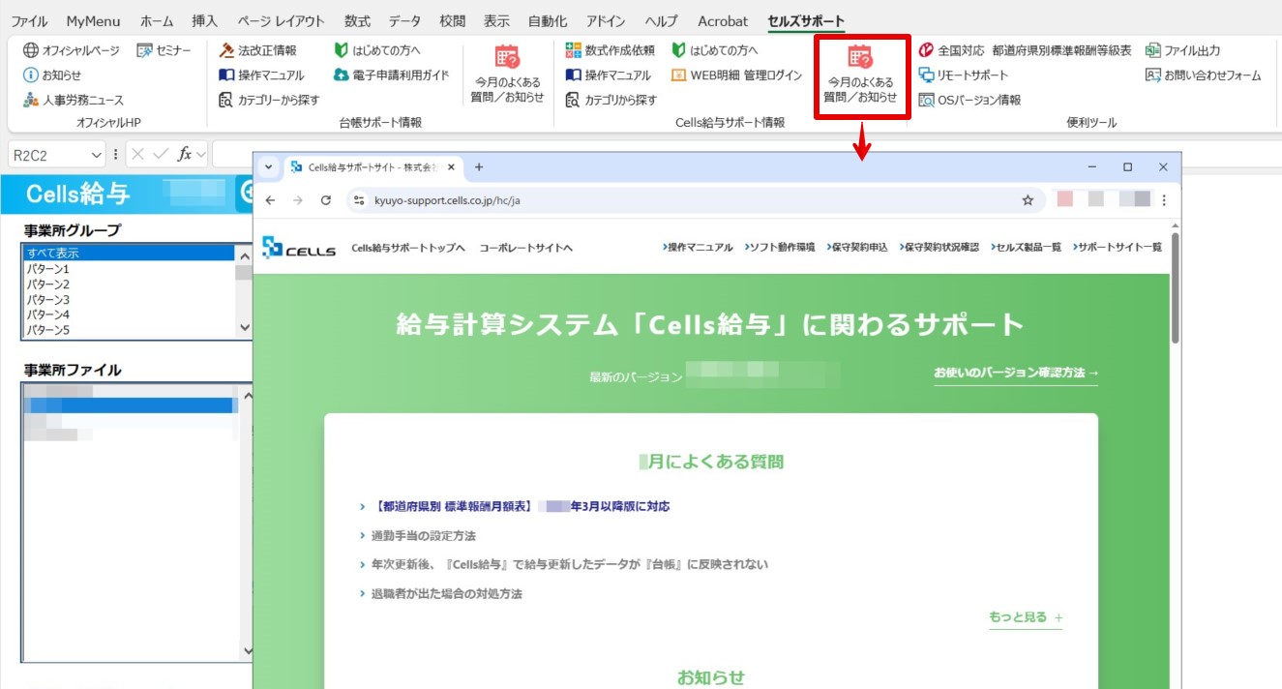The width and height of the screenshot is (1282, 689).
Task: Open the 通勤手当の設定方法 article link
Action: click(x=424, y=535)
